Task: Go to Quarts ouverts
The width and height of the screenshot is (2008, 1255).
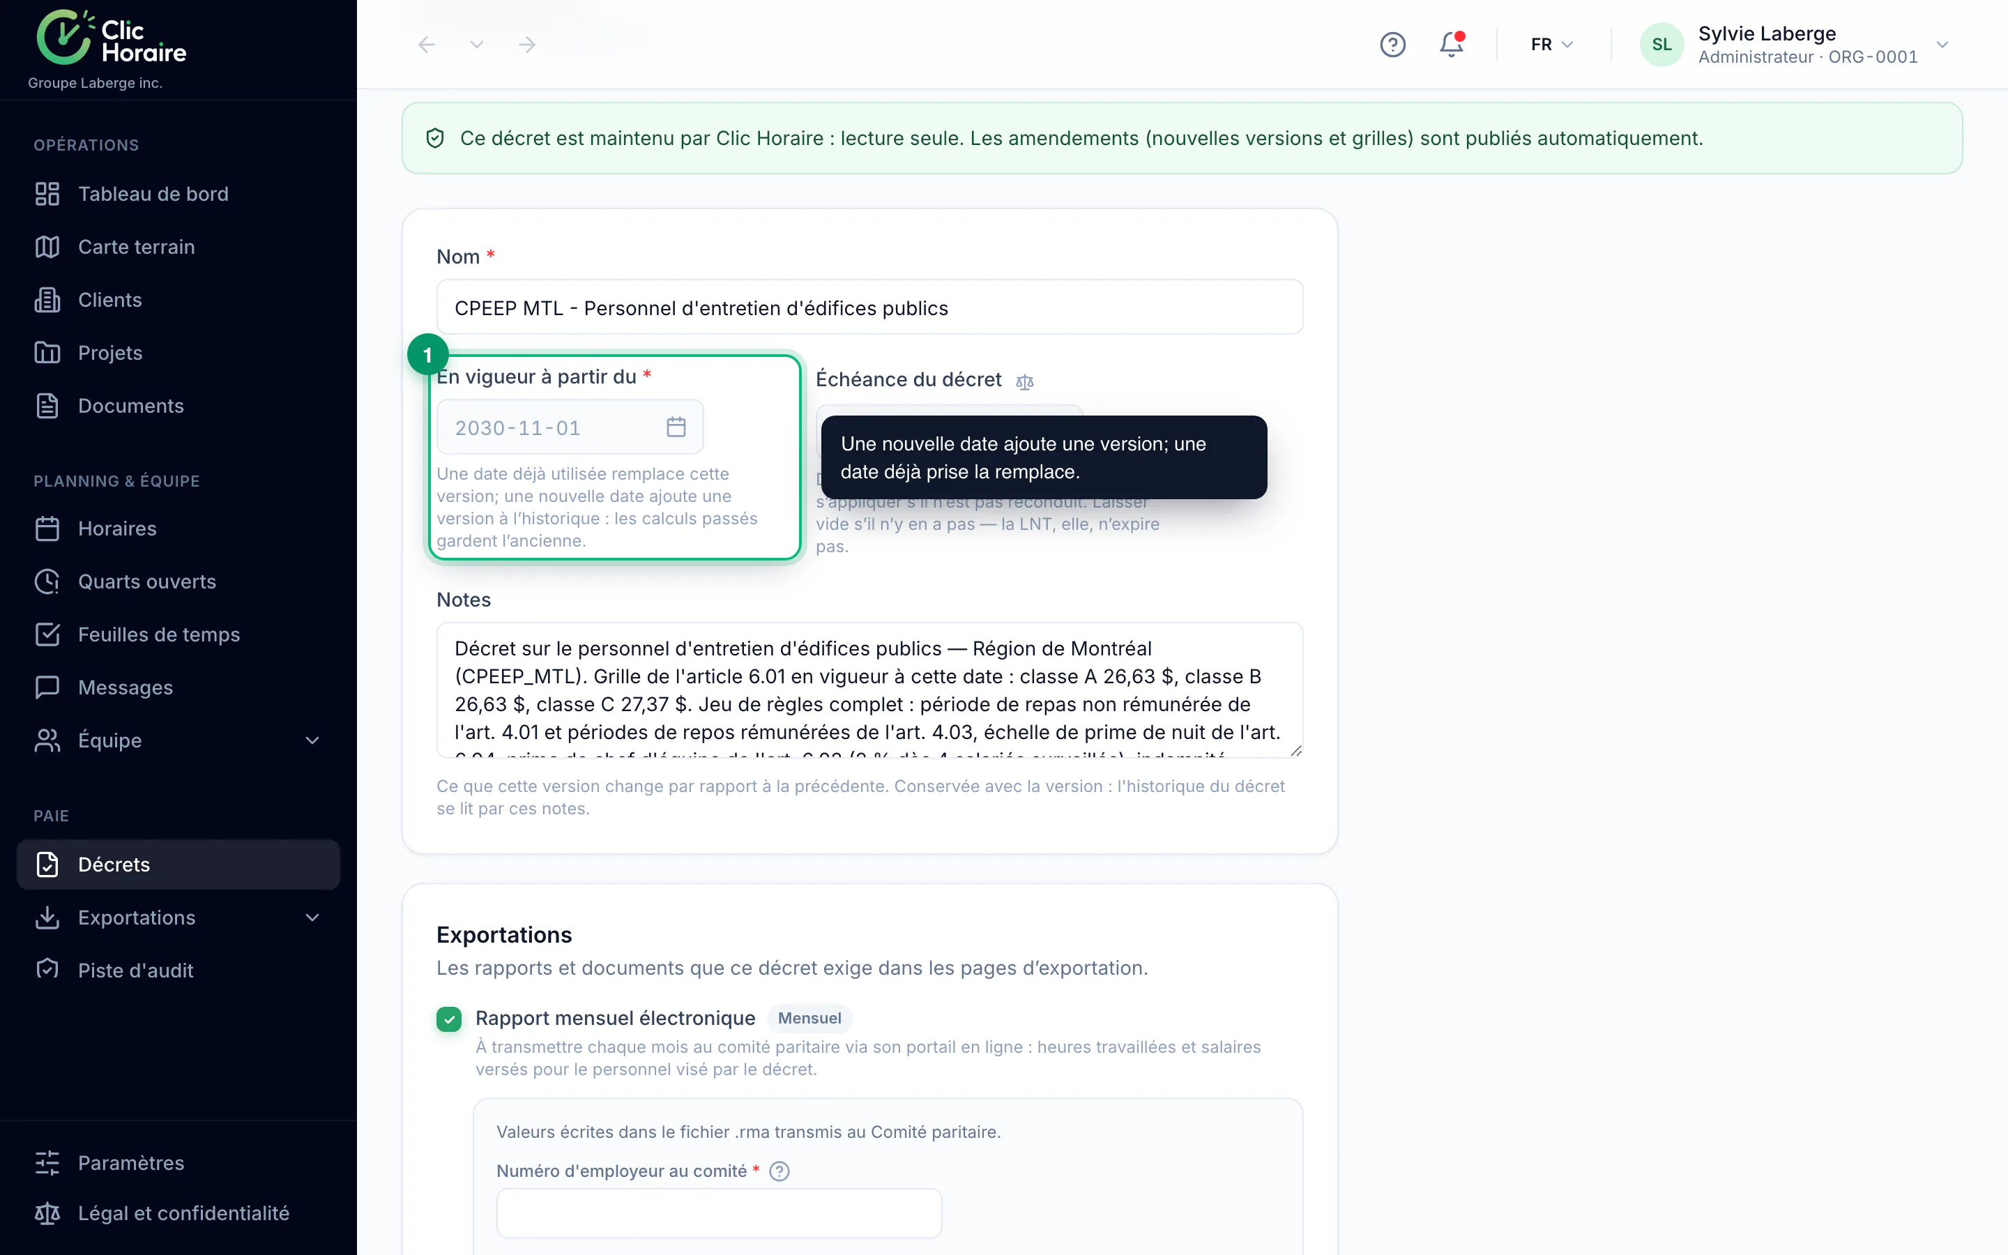Action: 178,582
